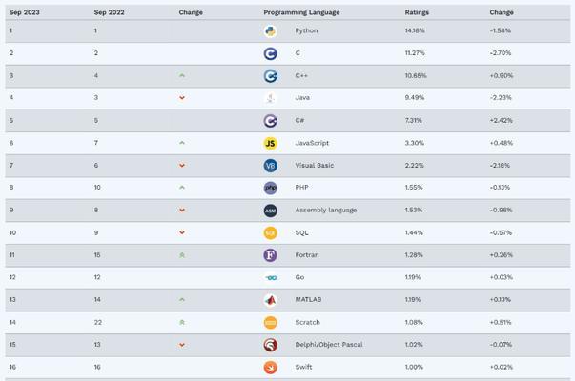Click the Swift bird logo icon
The height and width of the screenshot is (381, 575).
tap(270, 368)
